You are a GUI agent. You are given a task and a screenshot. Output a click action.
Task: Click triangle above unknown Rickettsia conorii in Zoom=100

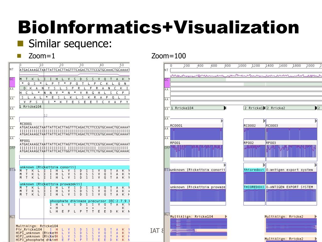pos(224,165)
